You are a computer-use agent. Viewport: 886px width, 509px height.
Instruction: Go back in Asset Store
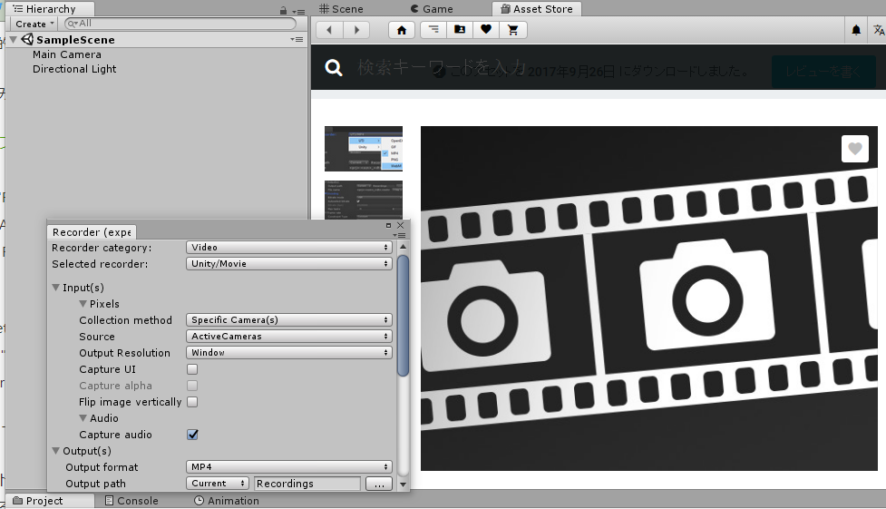[329, 30]
